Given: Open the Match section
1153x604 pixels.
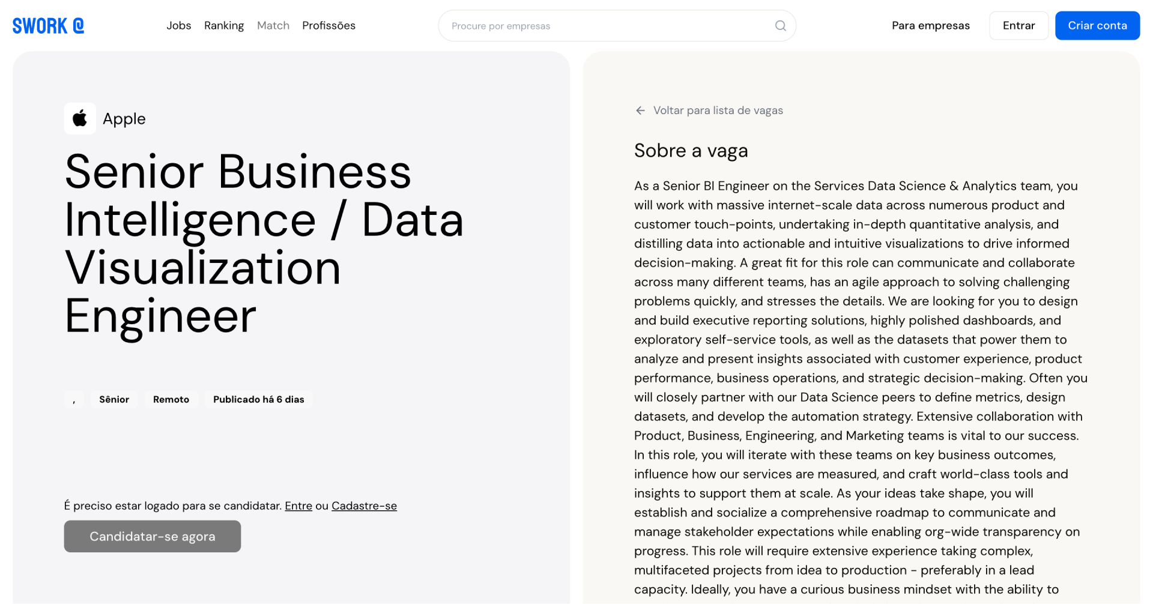Looking at the screenshot, I should coord(273,26).
